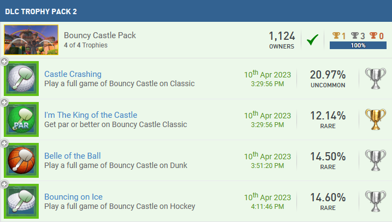Viewport: 392px width, 222px height.
Task: Open the Bouncy Castle Pack thumbnail image
Action: 31,40
